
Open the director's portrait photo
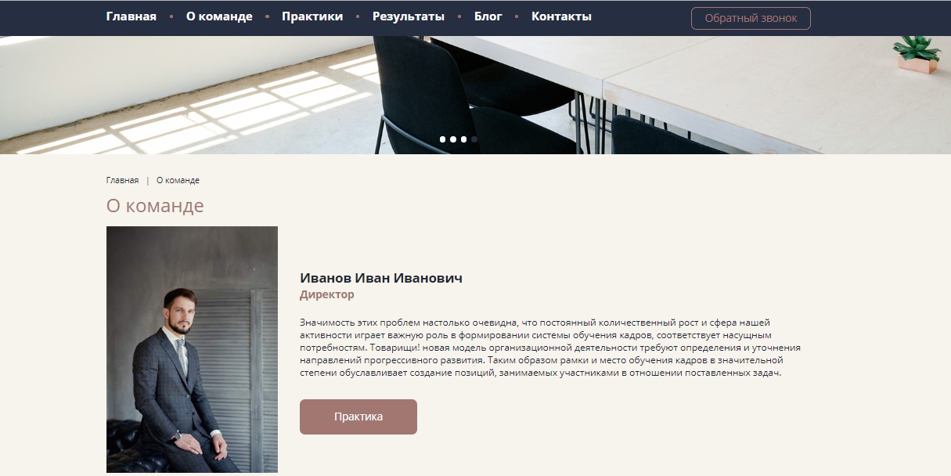click(192, 349)
